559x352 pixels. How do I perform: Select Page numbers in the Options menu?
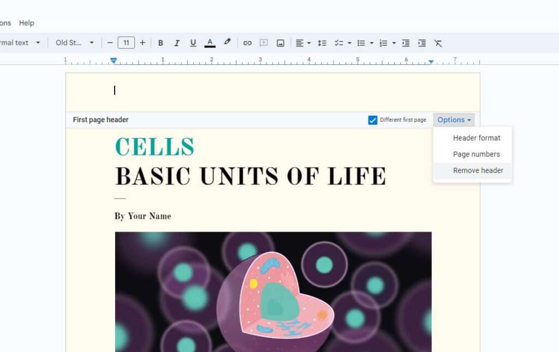tap(475, 154)
